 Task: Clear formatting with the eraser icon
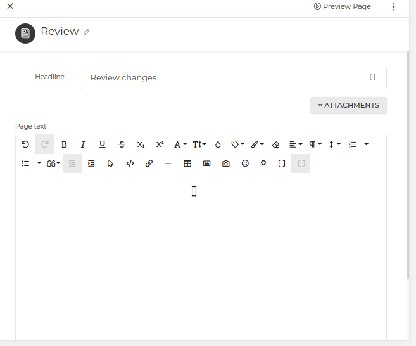pos(275,144)
